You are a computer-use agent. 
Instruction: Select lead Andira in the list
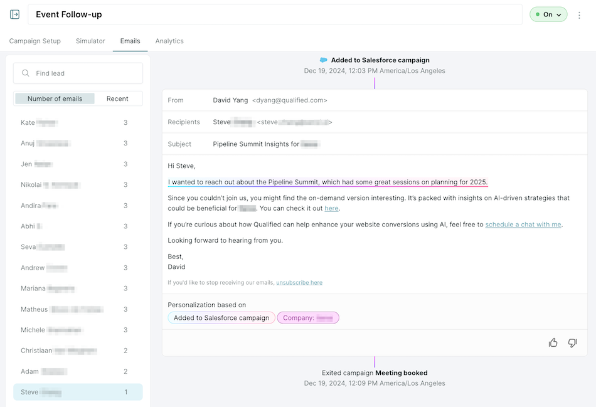[78, 206]
